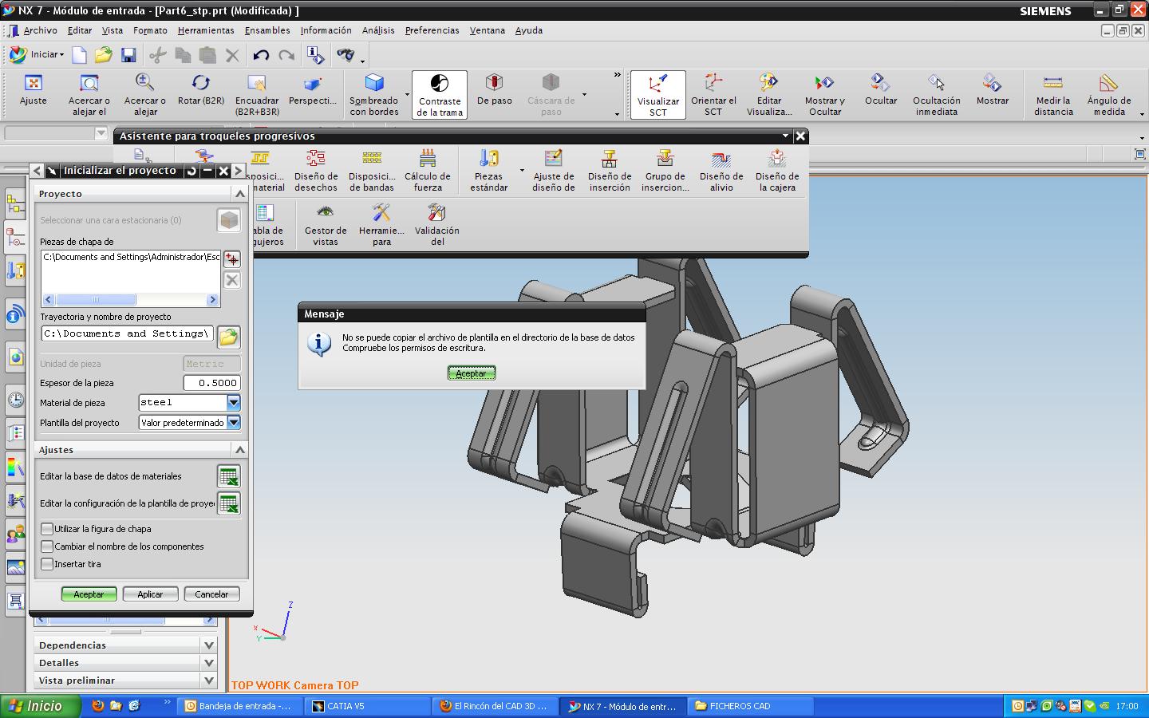Open Grupo de inserciones tool

pos(665,171)
